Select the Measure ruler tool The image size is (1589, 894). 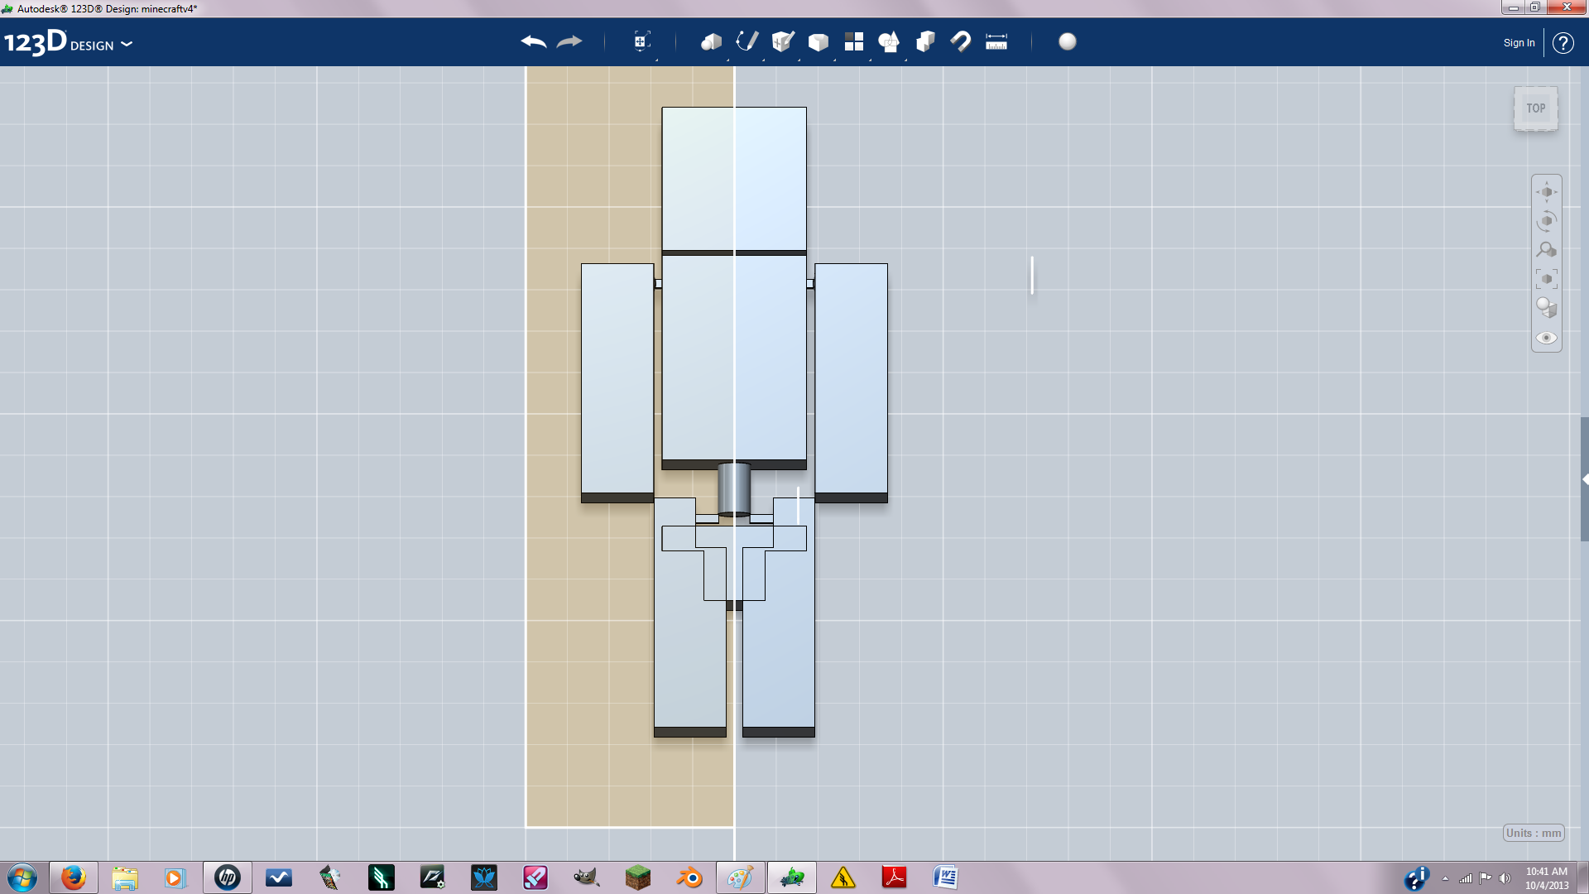click(x=996, y=41)
